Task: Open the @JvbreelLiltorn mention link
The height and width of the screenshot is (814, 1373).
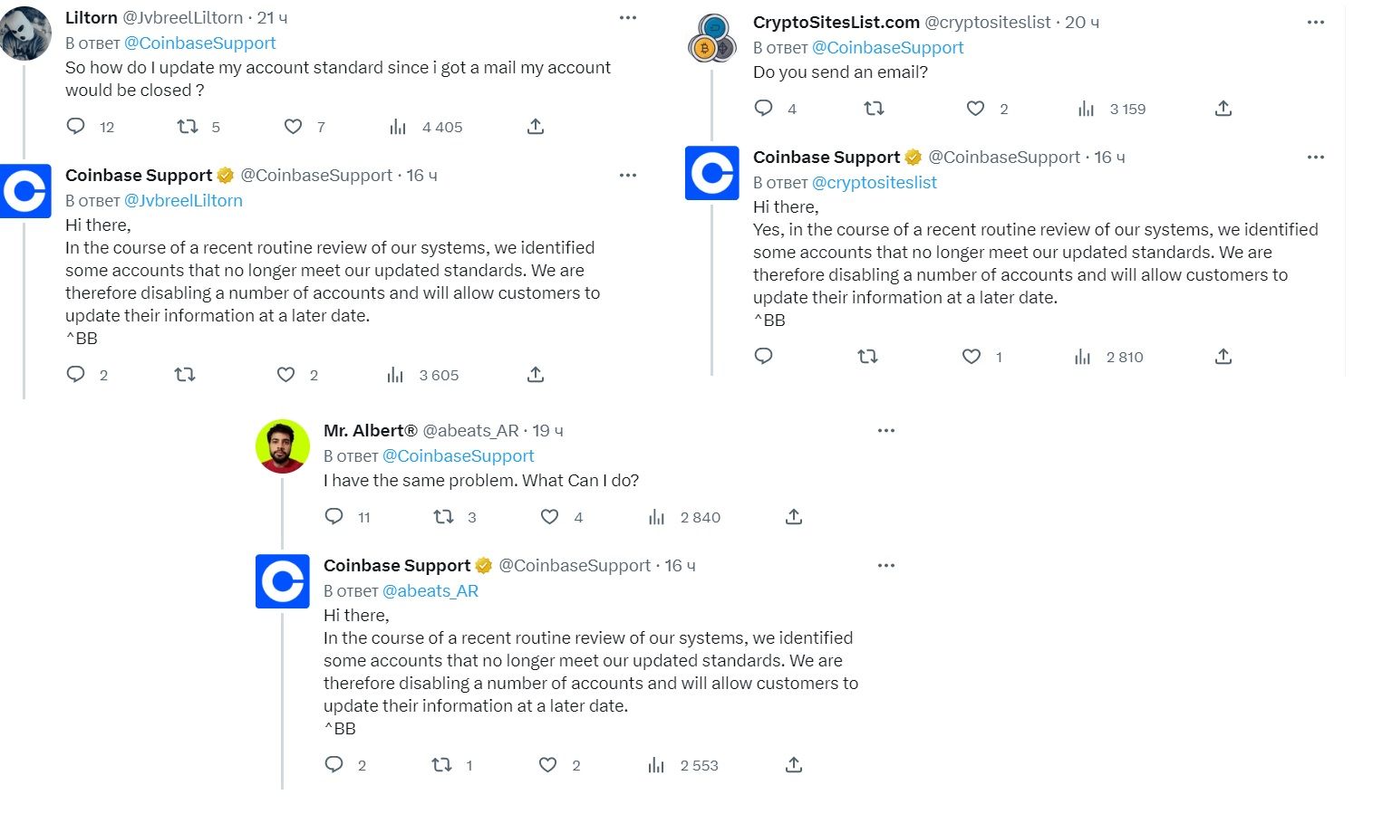Action: [183, 201]
